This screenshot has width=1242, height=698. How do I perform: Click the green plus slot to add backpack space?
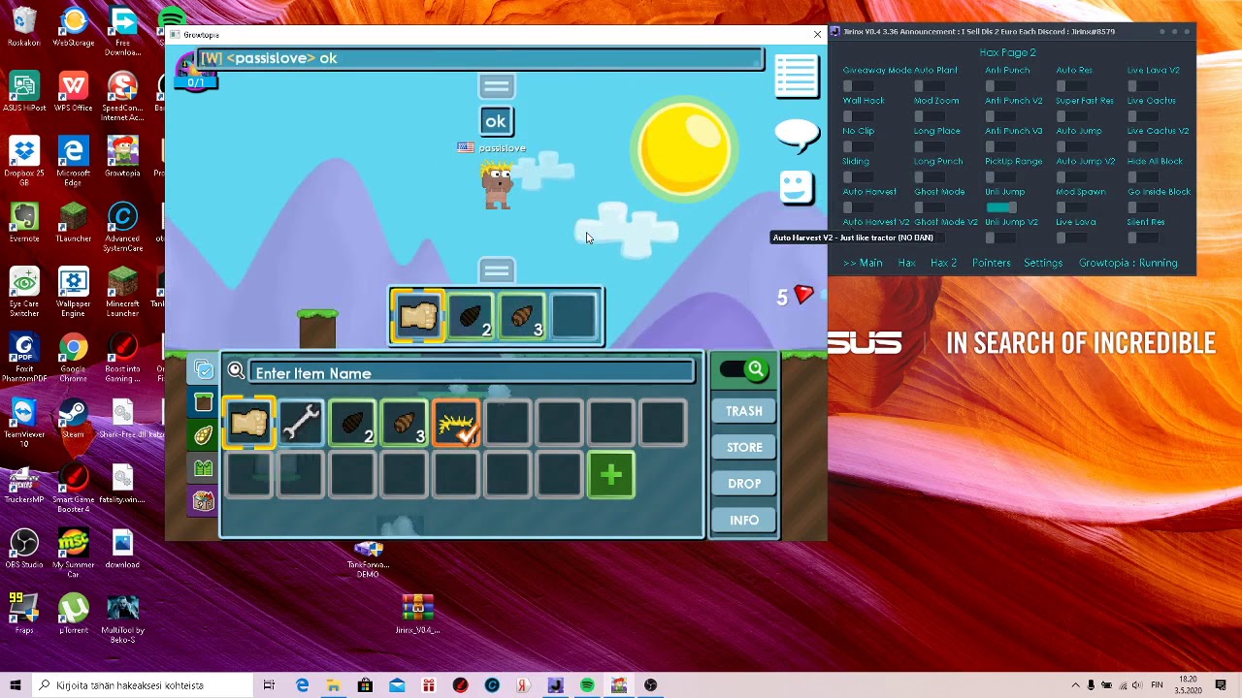tap(611, 475)
